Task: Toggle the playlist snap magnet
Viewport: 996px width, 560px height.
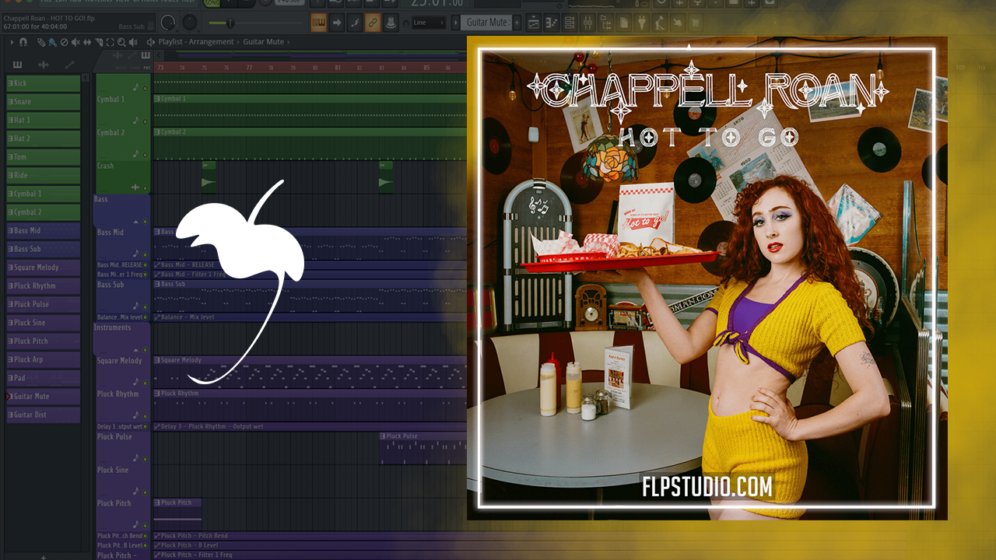Action: click(x=23, y=42)
